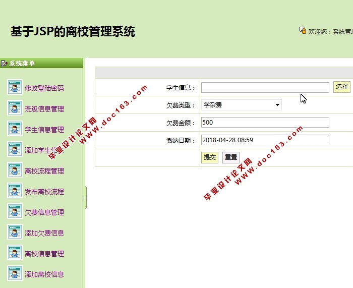353x288 pixels.
Task: Click icon beside 添加学生信息
Action: pyautogui.click(x=15, y=149)
